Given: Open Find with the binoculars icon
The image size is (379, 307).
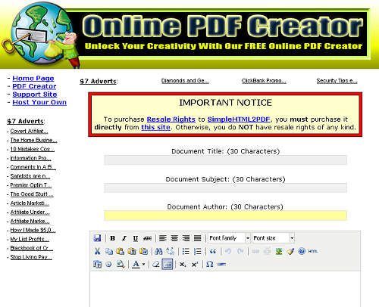Looking at the screenshot, I should coord(158,251).
